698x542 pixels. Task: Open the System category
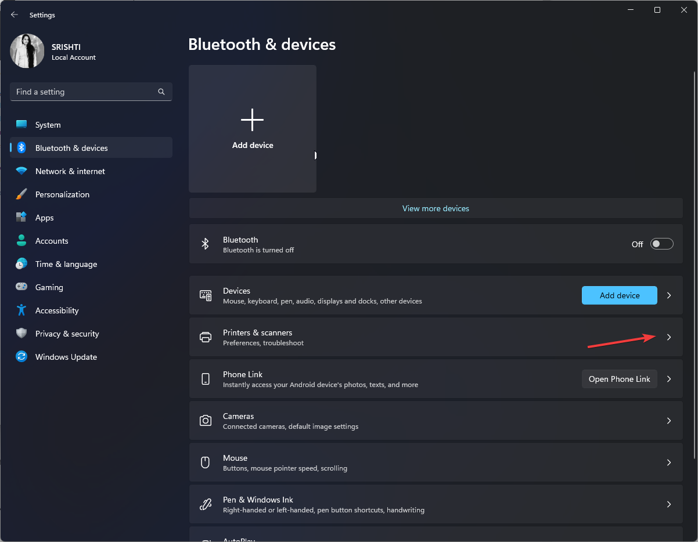pyautogui.click(x=91, y=125)
